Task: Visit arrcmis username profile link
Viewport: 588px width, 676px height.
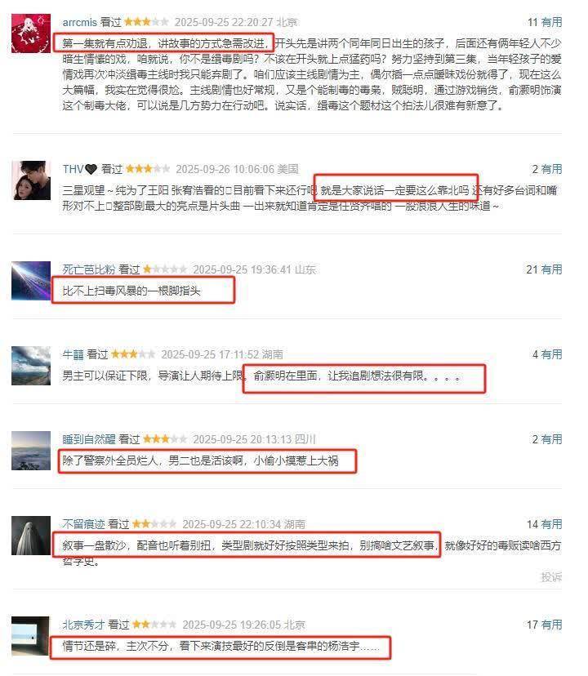Action: pos(80,22)
